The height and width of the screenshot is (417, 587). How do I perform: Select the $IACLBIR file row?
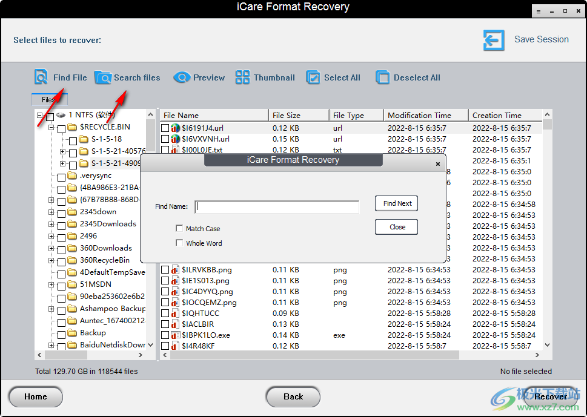tap(351, 324)
